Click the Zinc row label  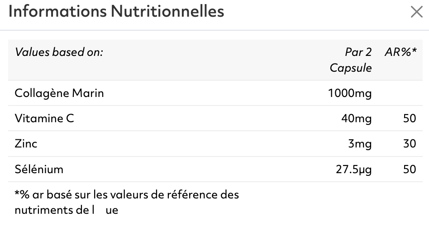26,144
